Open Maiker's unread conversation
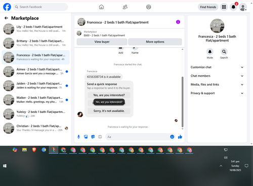 click(x=35, y=100)
